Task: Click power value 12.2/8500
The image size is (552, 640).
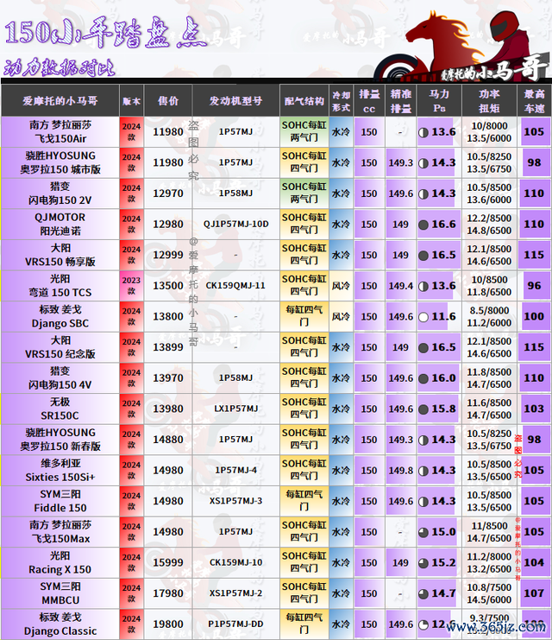Action: 489,219
